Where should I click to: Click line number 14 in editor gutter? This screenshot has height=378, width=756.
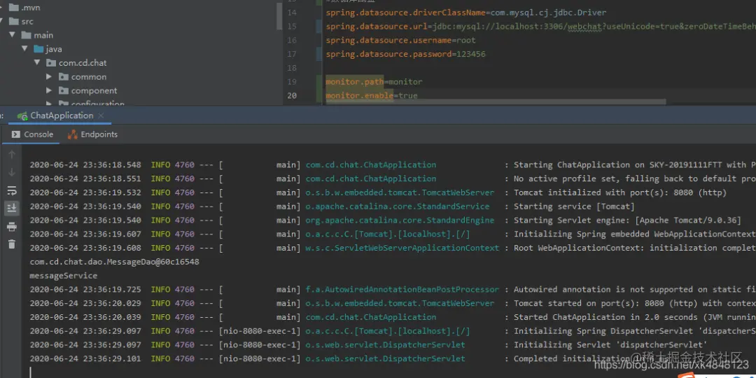coord(292,13)
